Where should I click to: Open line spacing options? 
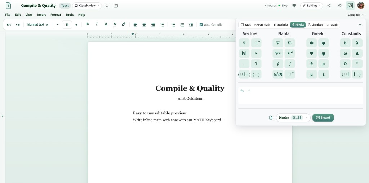pyautogui.click(x=162, y=24)
